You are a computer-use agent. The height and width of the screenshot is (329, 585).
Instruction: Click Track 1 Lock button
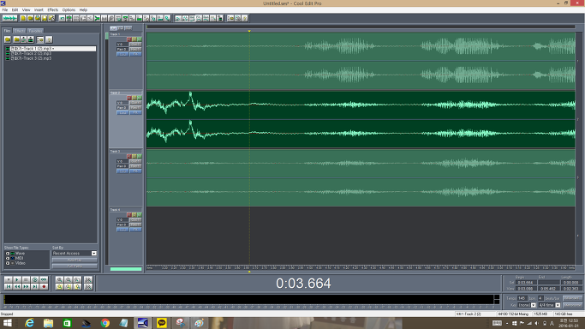pos(122,54)
